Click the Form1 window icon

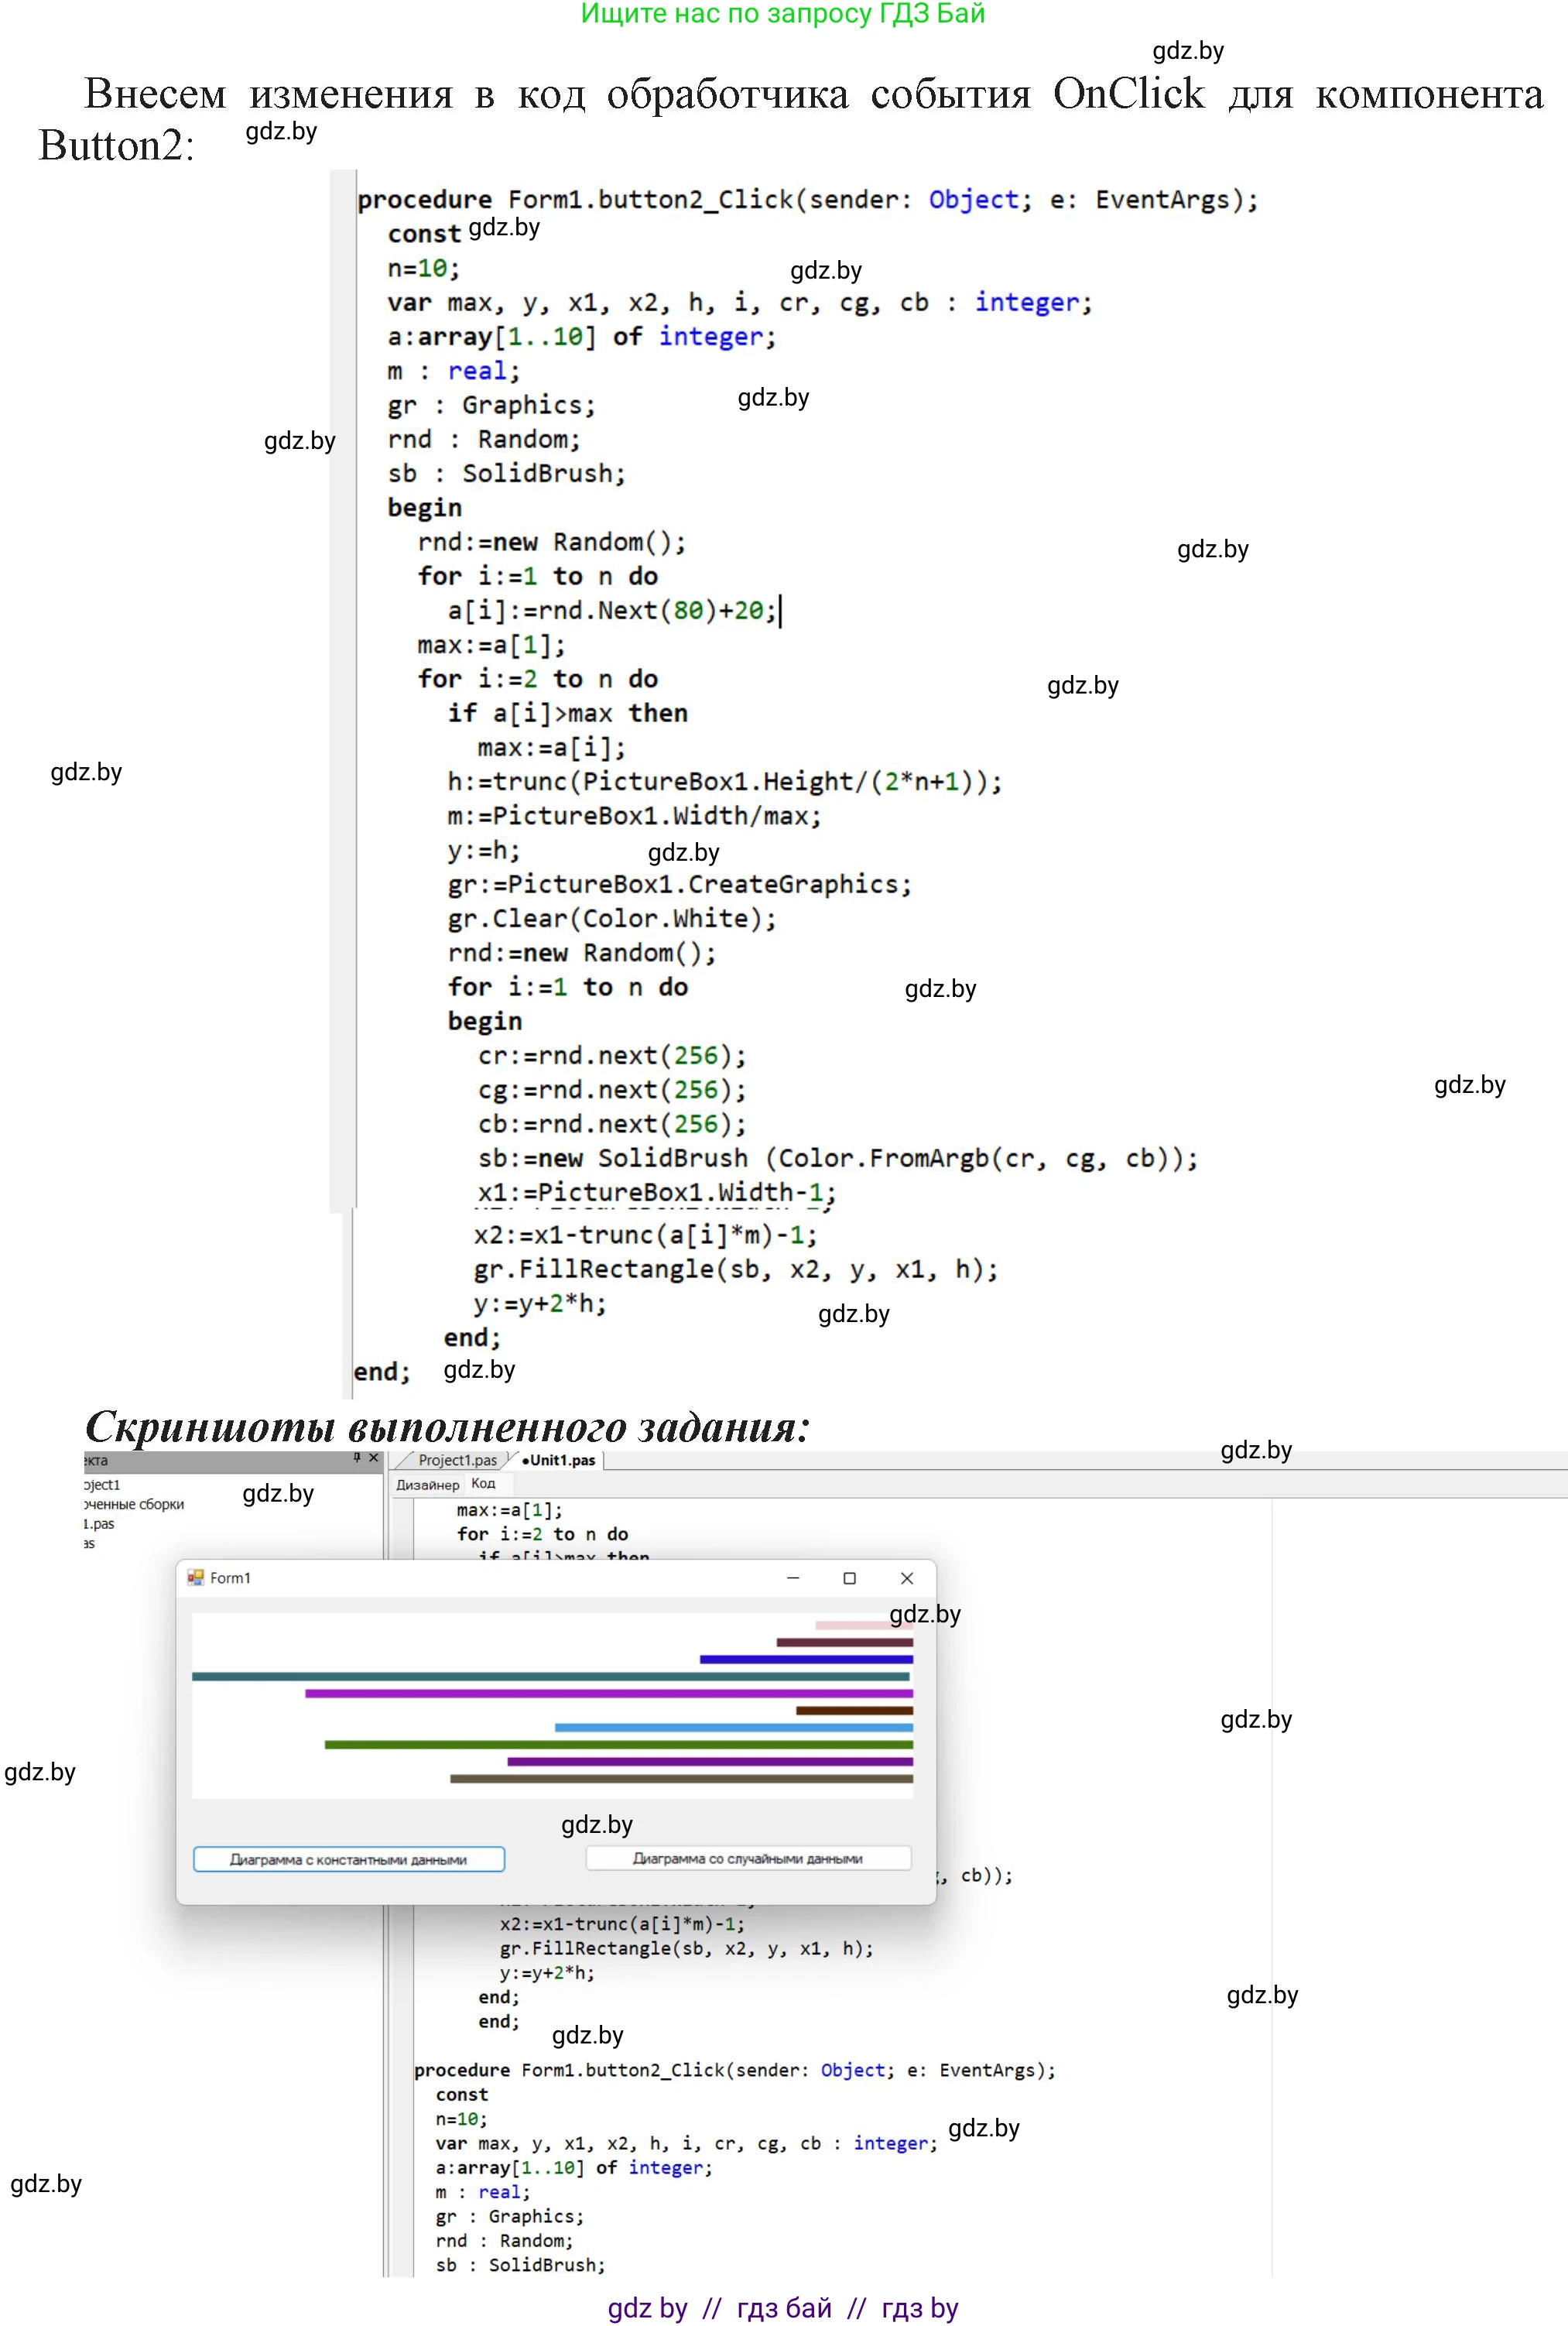pos(195,1577)
